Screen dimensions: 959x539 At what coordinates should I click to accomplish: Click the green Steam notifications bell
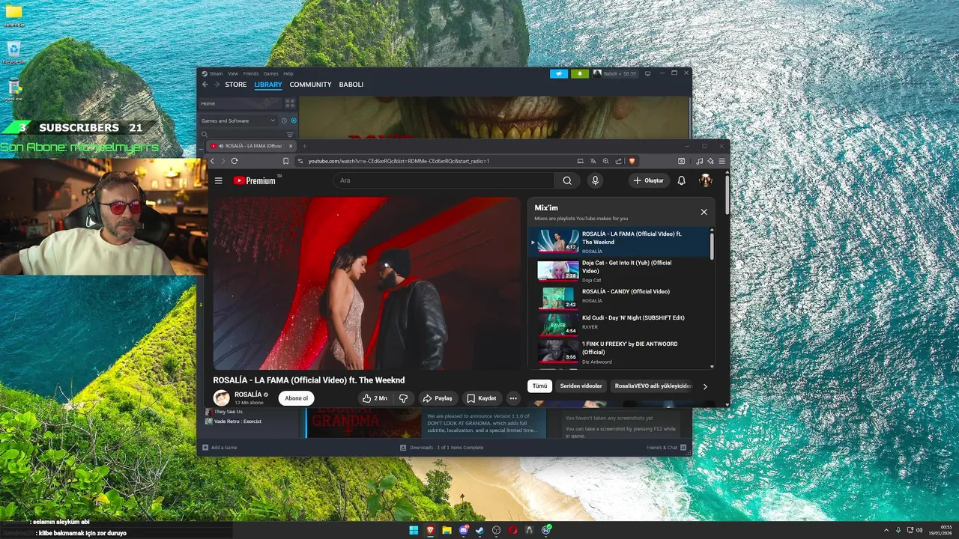(580, 73)
